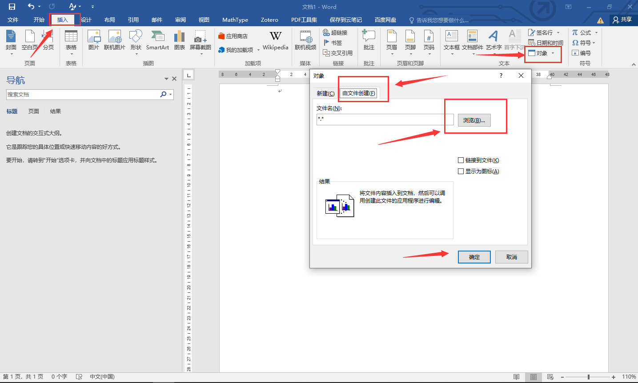Insert 日期和时间 date and time
The width and height of the screenshot is (638, 383).
pyautogui.click(x=546, y=43)
